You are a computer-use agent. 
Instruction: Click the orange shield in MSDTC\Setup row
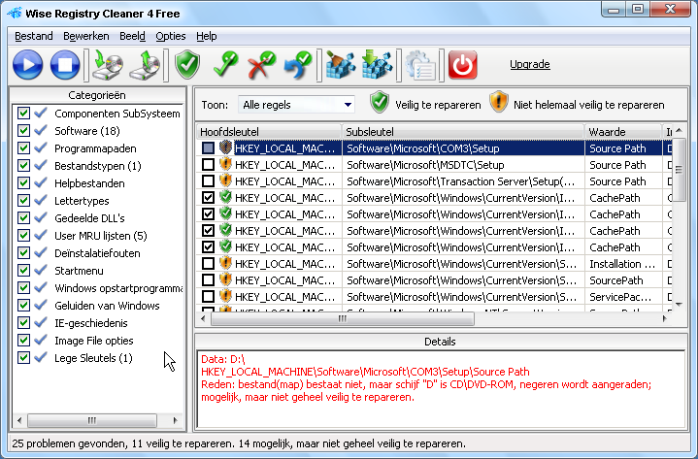(x=225, y=164)
